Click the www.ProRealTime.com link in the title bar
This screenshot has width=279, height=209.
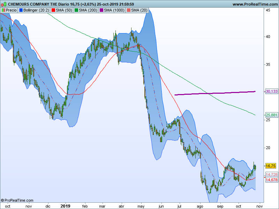(x=255, y=4)
